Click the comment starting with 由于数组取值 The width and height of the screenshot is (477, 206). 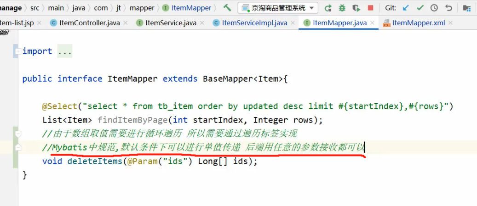click(170, 134)
